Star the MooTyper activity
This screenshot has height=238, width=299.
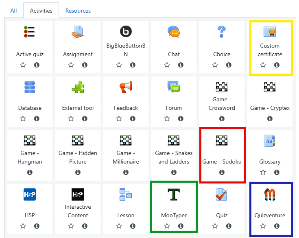click(167, 226)
